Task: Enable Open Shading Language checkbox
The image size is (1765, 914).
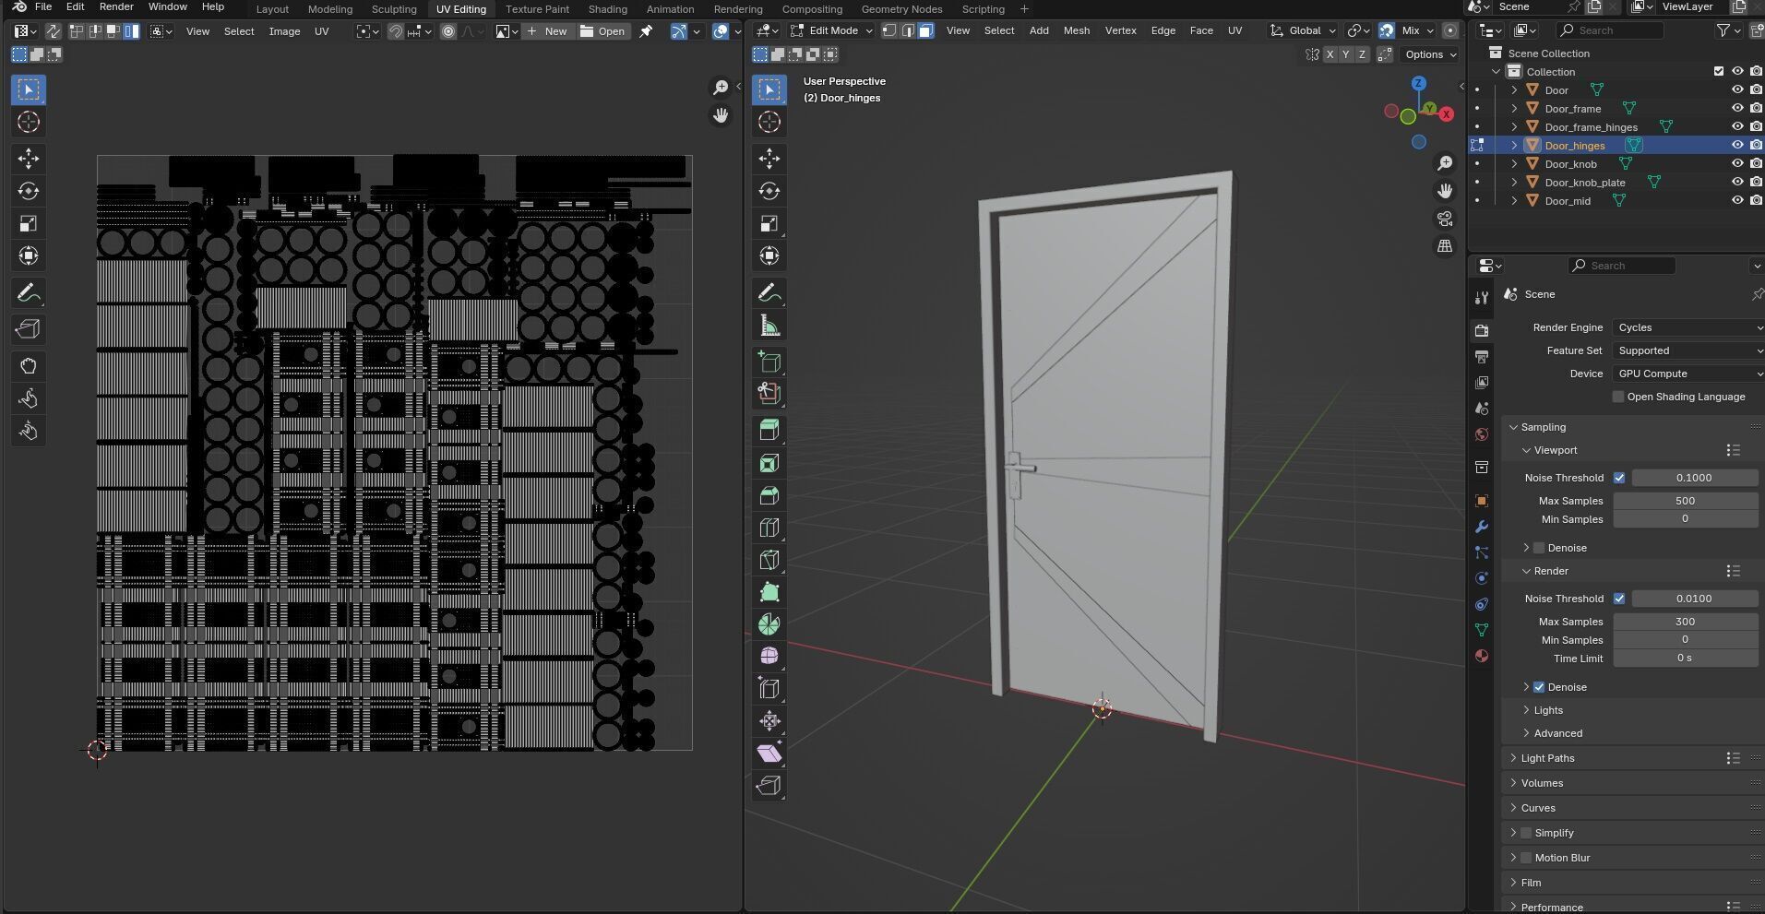Action: 1618,397
